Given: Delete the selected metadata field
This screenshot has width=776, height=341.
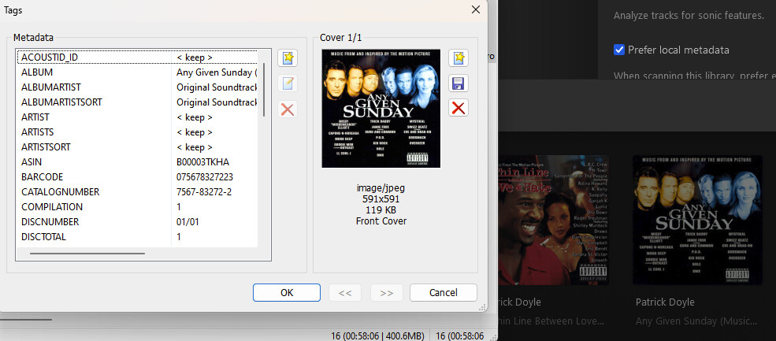Looking at the screenshot, I should 288,109.
